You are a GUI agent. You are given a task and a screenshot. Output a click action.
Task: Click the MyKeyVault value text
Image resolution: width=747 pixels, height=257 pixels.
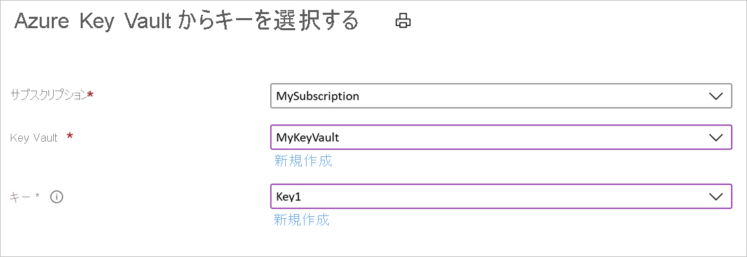click(308, 138)
